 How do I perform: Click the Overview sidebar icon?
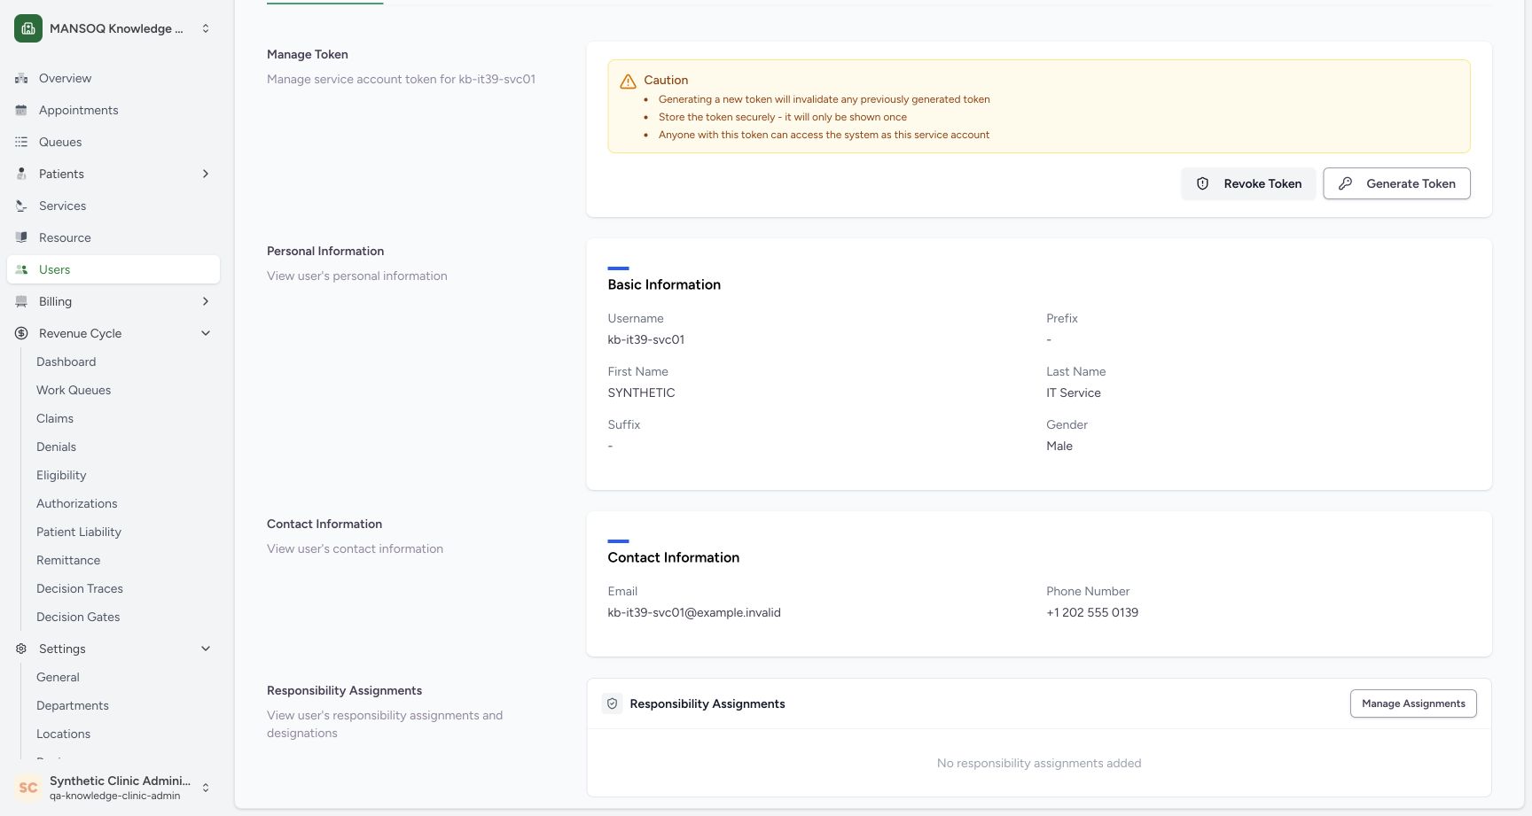tap(21, 78)
